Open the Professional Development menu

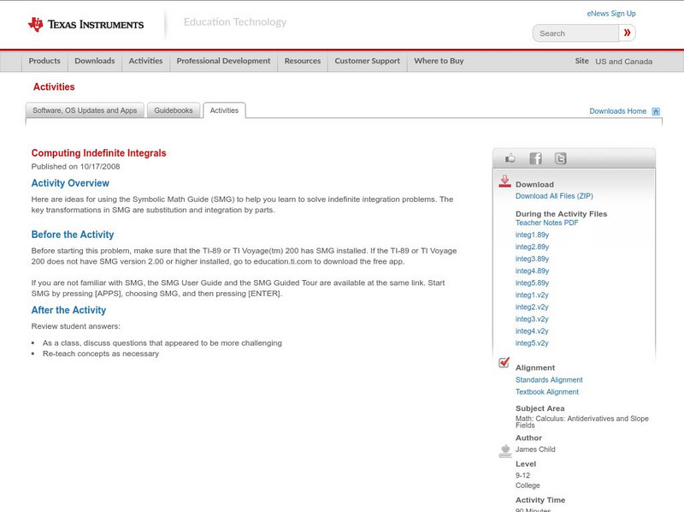click(223, 62)
